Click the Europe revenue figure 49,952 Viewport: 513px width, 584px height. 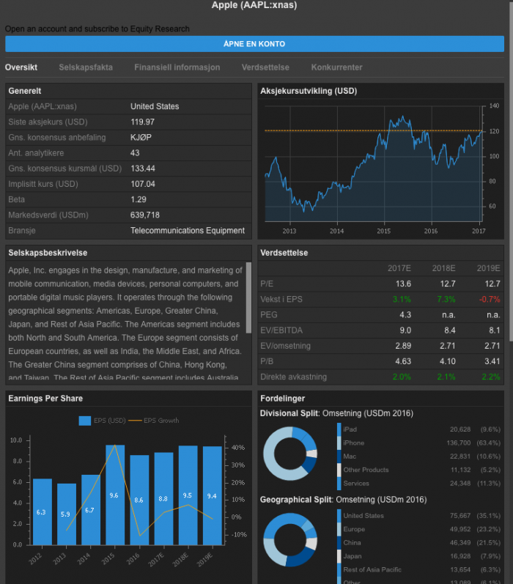click(460, 530)
